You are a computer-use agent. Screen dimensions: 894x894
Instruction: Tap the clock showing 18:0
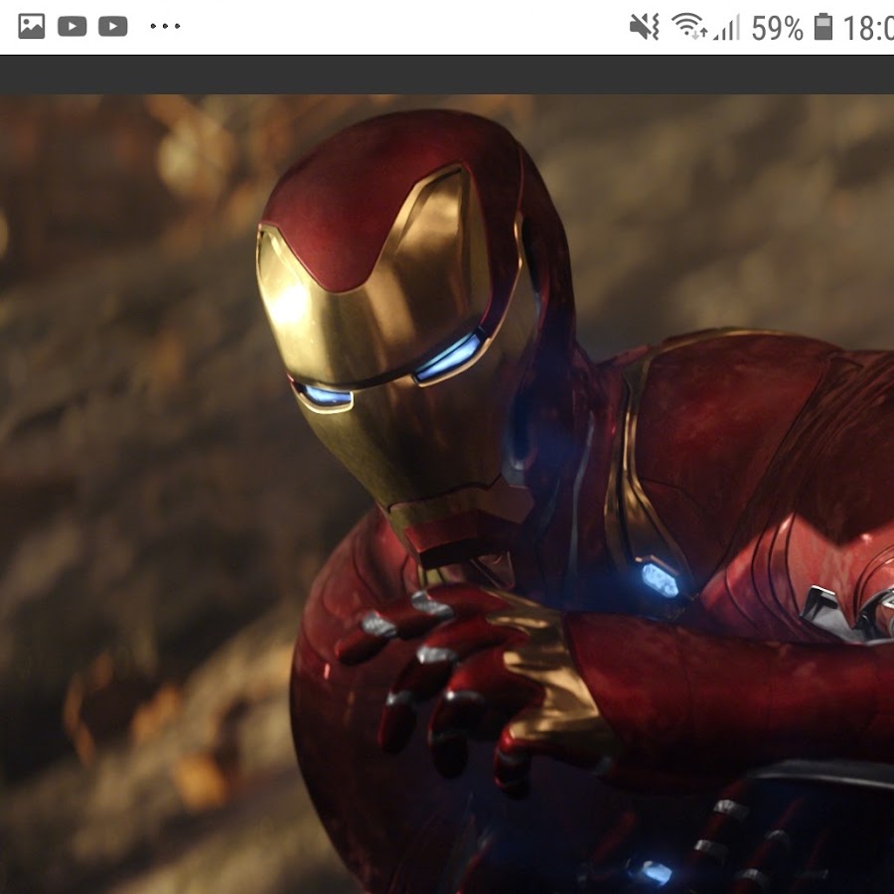(867, 28)
